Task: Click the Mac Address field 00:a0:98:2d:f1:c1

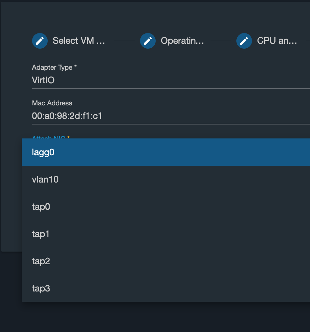Action: tap(171, 116)
